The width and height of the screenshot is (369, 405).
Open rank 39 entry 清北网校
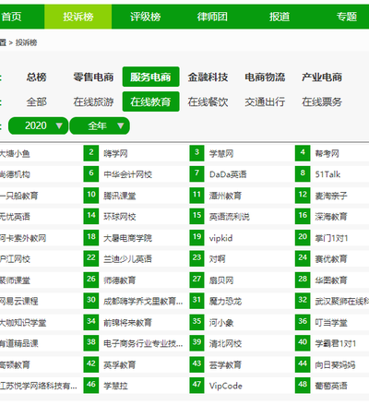225,343
